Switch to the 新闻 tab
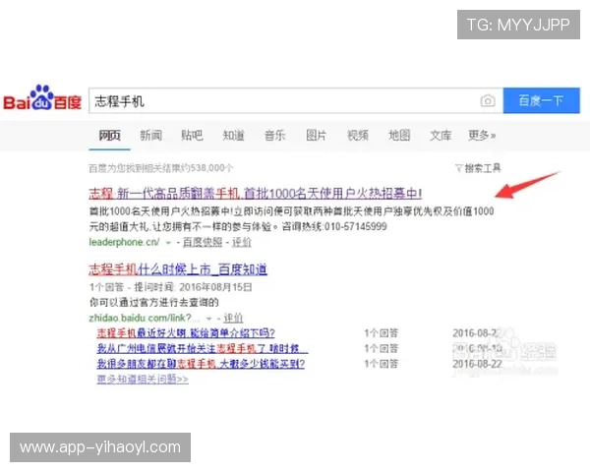Screen dimensions: 590x472 [x=150, y=135]
